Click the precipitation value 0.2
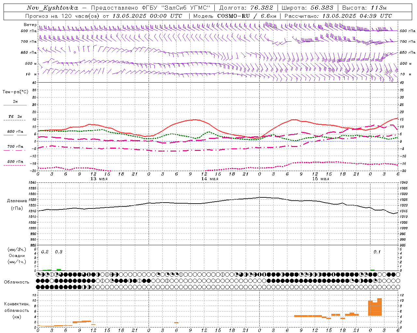The width and height of the screenshot is (417, 333). [45, 252]
